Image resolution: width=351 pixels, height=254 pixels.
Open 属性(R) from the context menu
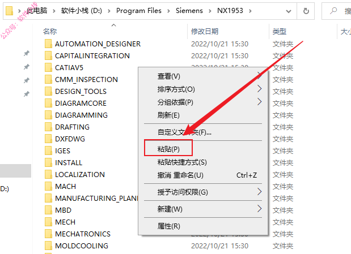point(168,226)
